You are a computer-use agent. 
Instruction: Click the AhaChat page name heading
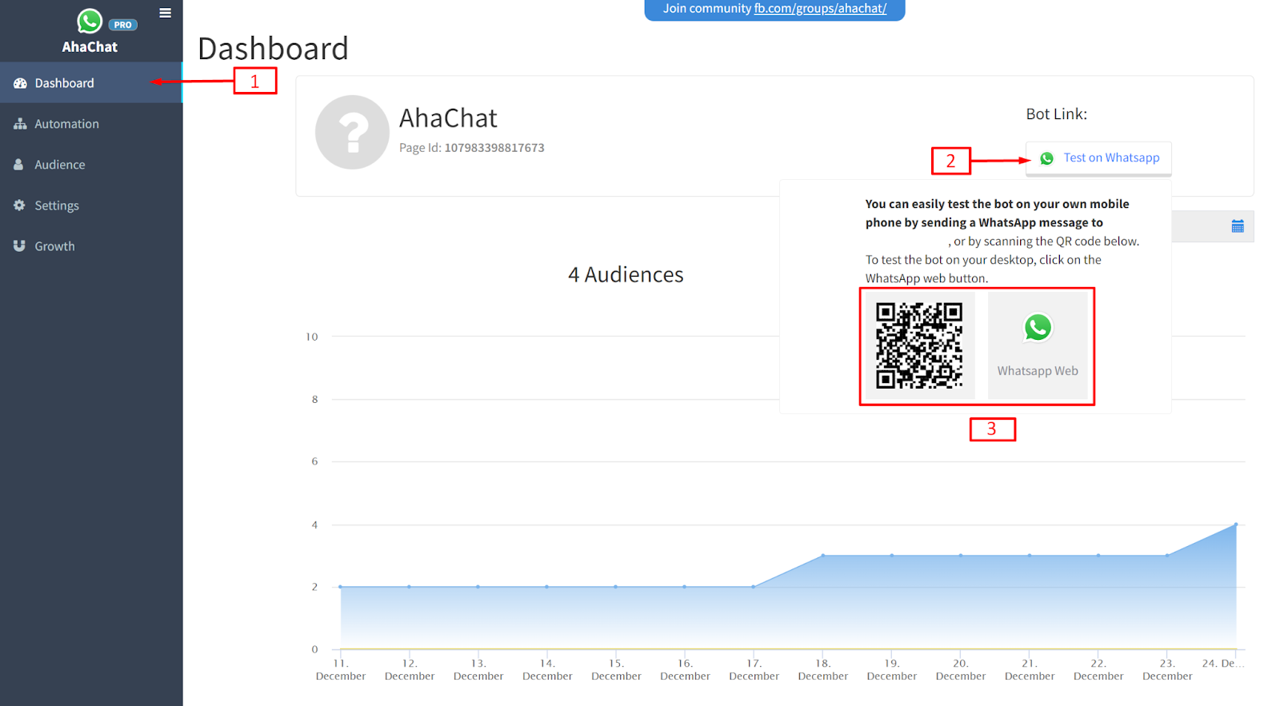[448, 118]
